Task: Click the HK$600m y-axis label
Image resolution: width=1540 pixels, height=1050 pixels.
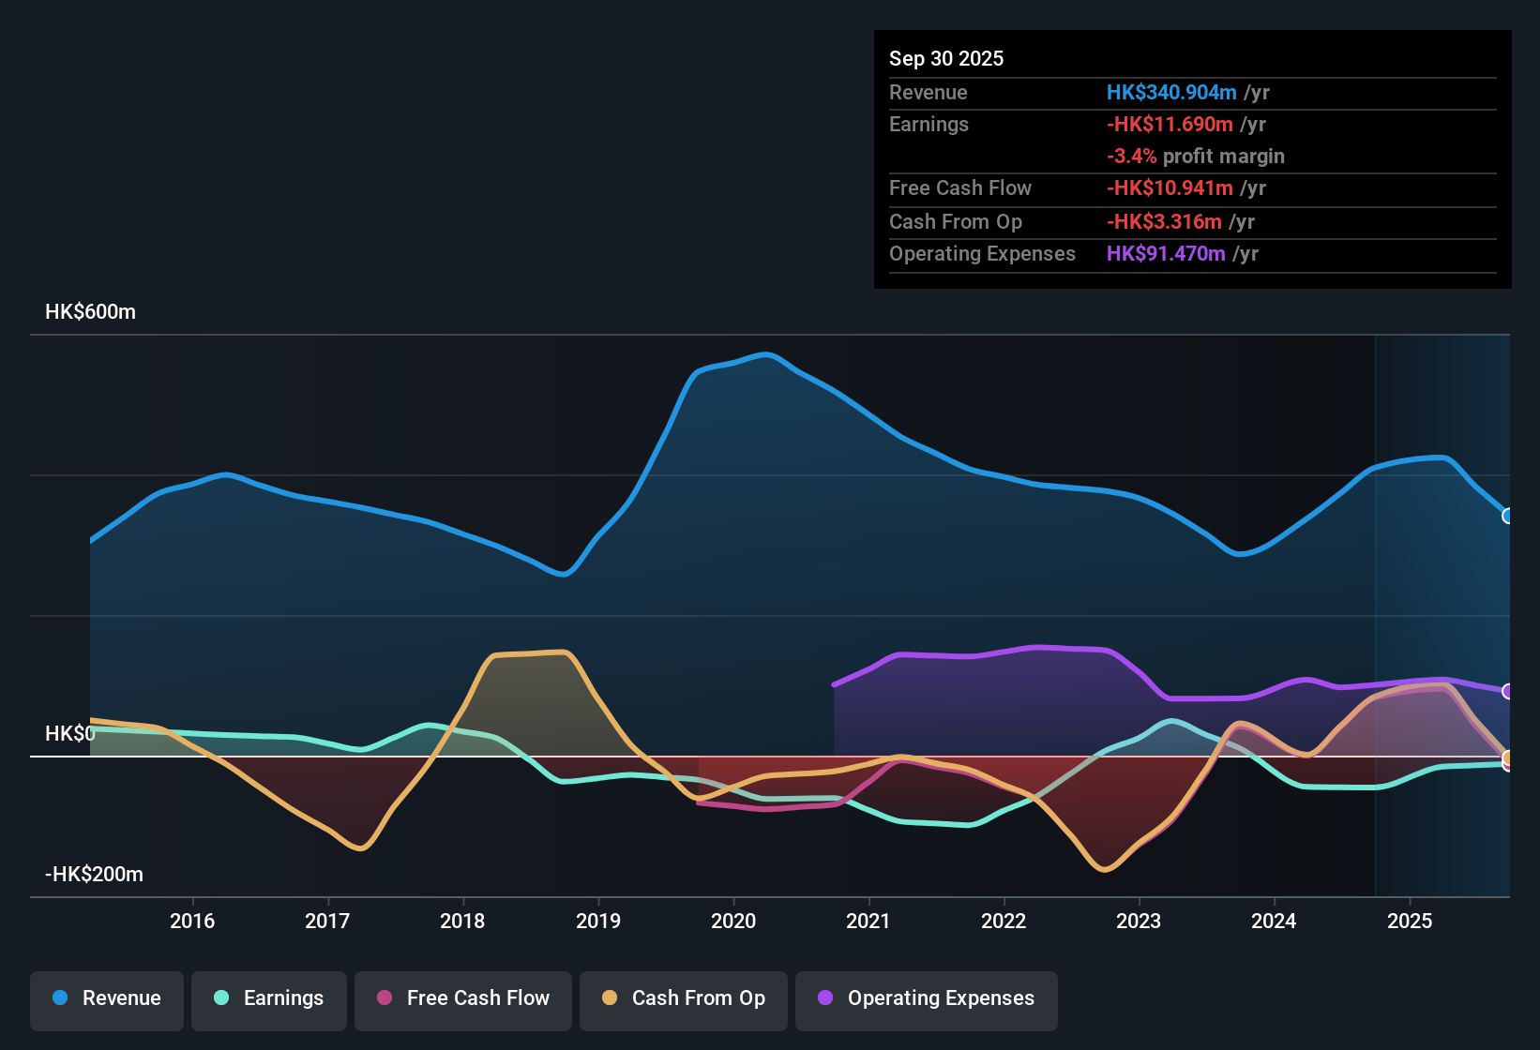Action: 90,312
